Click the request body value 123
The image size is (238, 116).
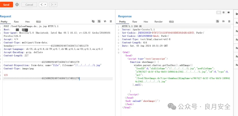[5, 75]
